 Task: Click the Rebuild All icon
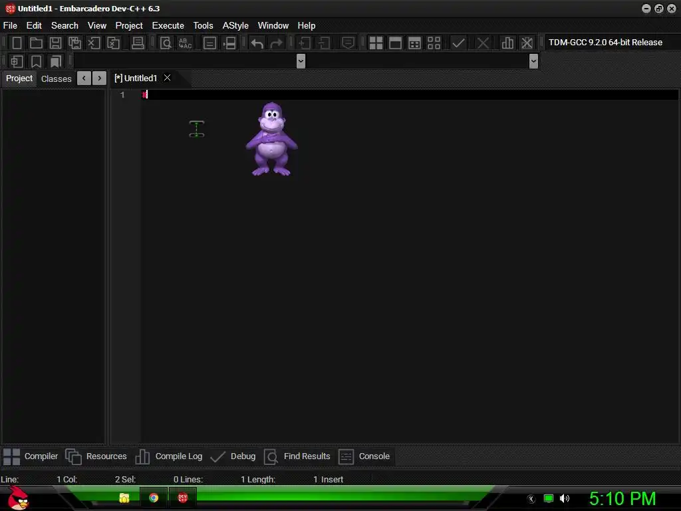[434, 43]
